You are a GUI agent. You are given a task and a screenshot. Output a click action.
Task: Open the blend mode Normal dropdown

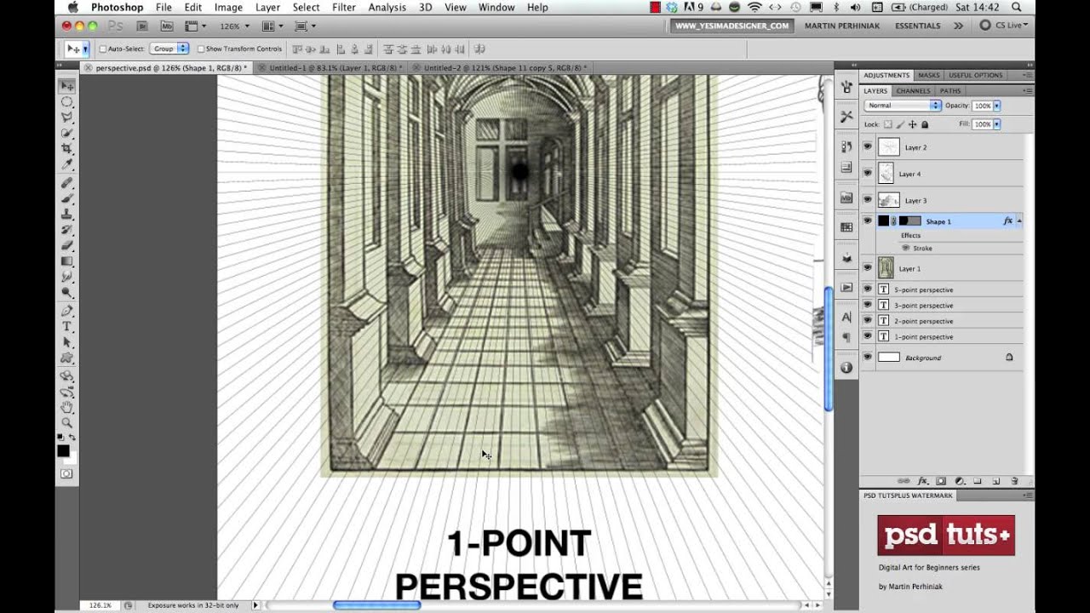click(903, 106)
